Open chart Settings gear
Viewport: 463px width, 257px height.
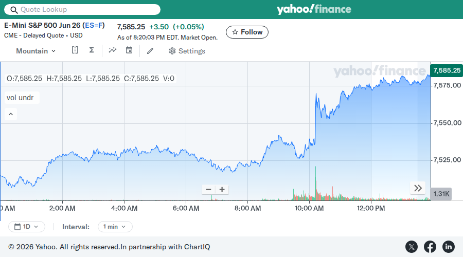click(187, 51)
